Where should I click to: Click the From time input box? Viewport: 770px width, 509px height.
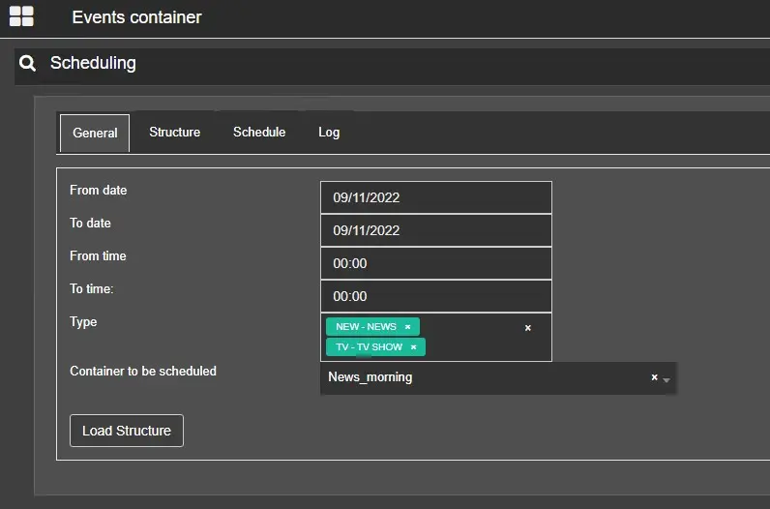tap(435, 263)
